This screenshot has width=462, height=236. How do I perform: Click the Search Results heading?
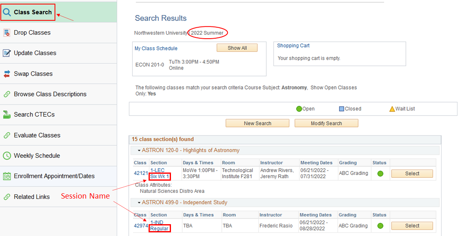click(x=160, y=18)
